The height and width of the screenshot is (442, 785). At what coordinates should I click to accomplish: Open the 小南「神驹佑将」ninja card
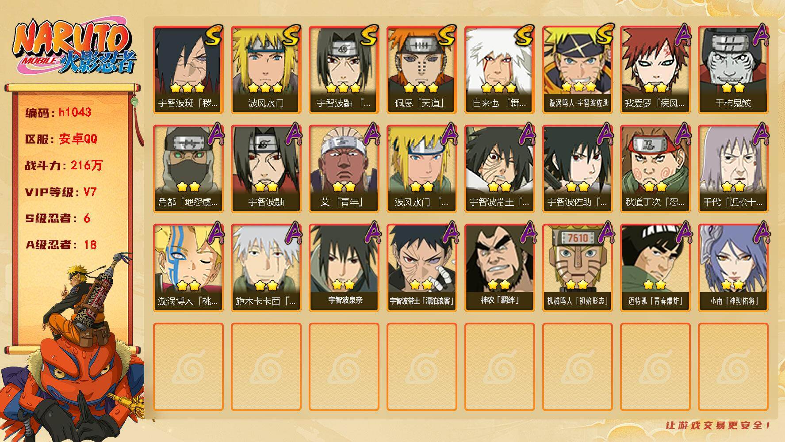click(733, 267)
